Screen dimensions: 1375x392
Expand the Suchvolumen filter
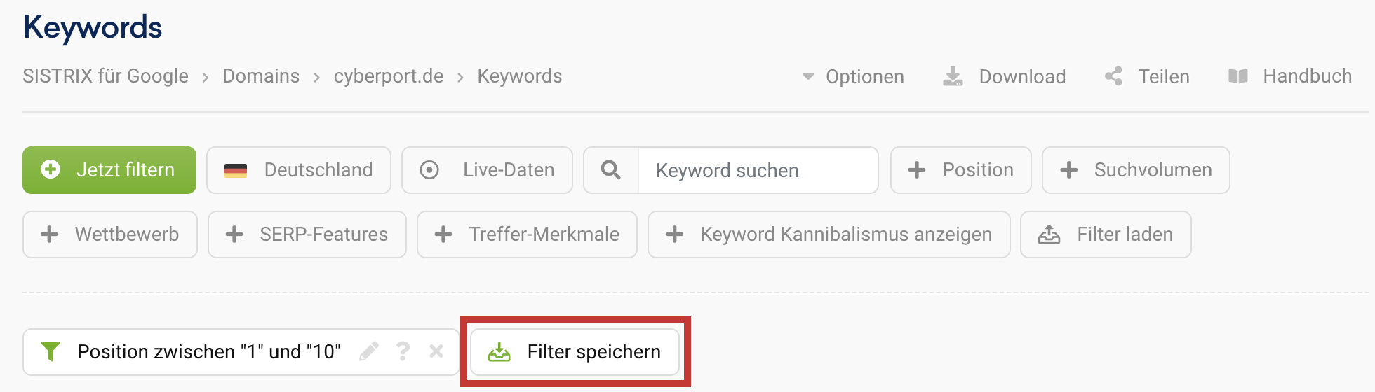click(x=1136, y=170)
